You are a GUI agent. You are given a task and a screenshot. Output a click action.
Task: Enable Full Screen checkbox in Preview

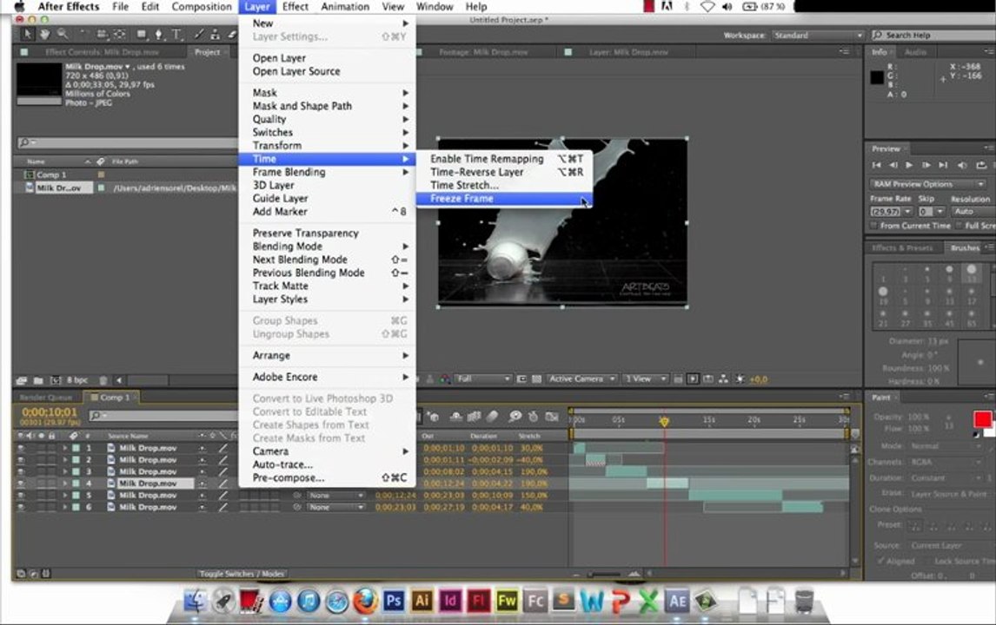click(959, 225)
